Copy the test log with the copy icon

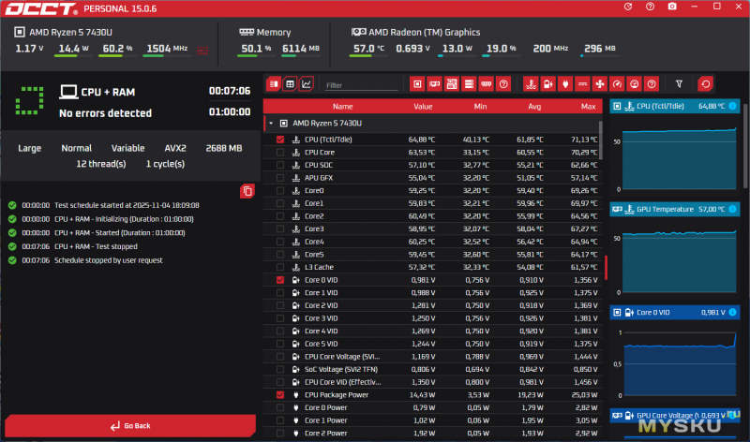click(x=247, y=191)
